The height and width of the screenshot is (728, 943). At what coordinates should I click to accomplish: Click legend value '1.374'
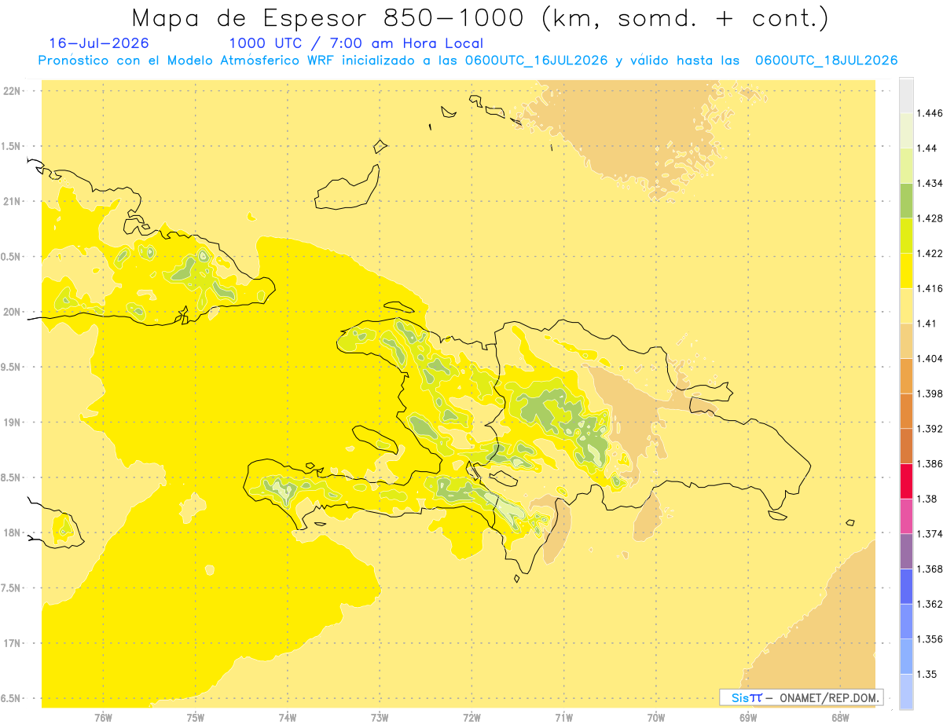pyautogui.click(x=930, y=534)
